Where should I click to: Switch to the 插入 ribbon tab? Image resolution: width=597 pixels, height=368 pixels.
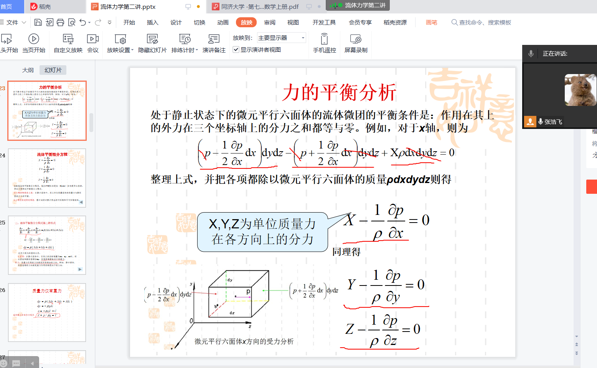(152, 23)
